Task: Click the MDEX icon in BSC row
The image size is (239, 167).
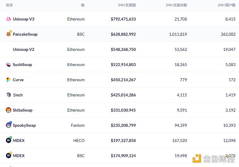Action: coord(8,155)
